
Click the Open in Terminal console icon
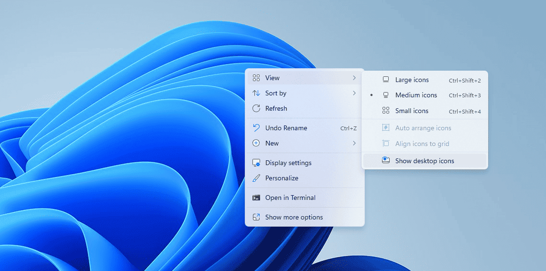(256, 198)
